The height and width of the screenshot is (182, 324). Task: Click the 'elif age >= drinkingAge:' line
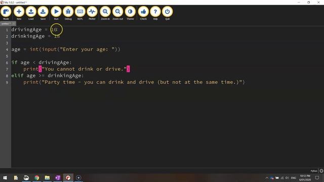(48, 75)
